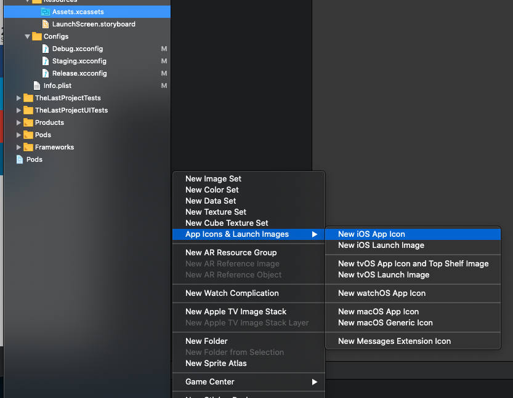The width and height of the screenshot is (513, 398).
Task: Choose New AR Resource Group
Action: pos(249,253)
